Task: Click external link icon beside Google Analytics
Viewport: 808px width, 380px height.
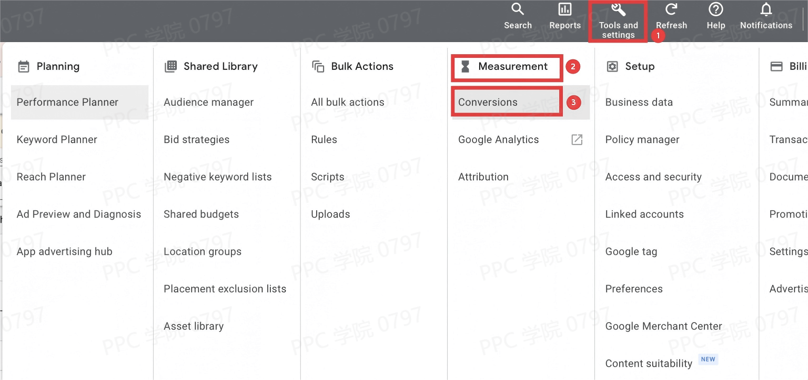Action: coord(577,139)
